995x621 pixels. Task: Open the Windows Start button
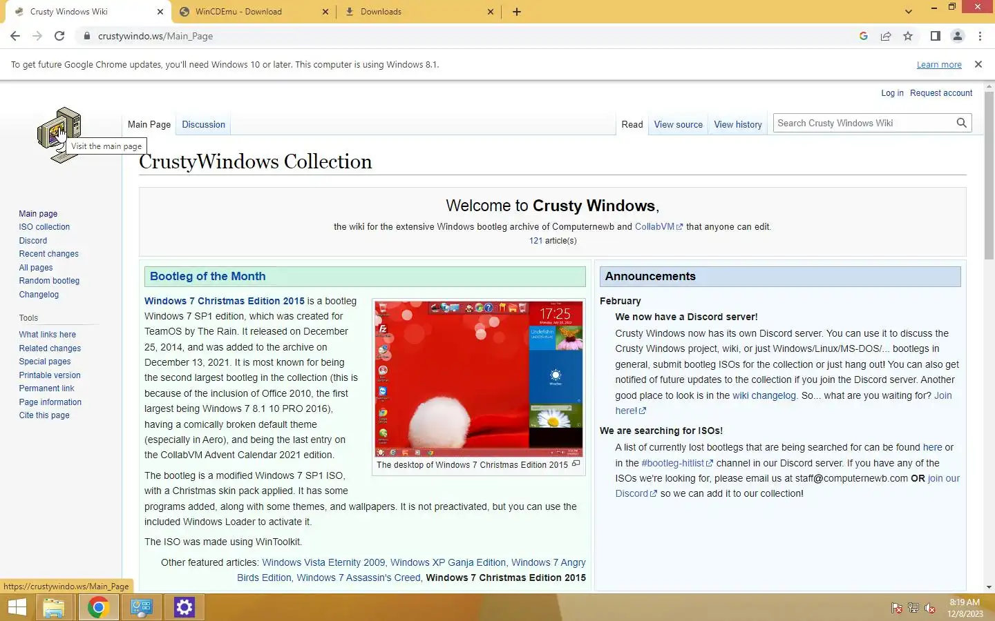(x=17, y=607)
